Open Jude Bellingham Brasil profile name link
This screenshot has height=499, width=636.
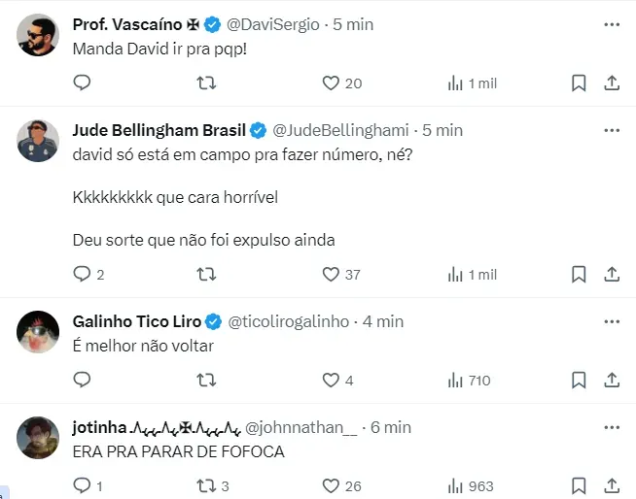pos(160,130)
